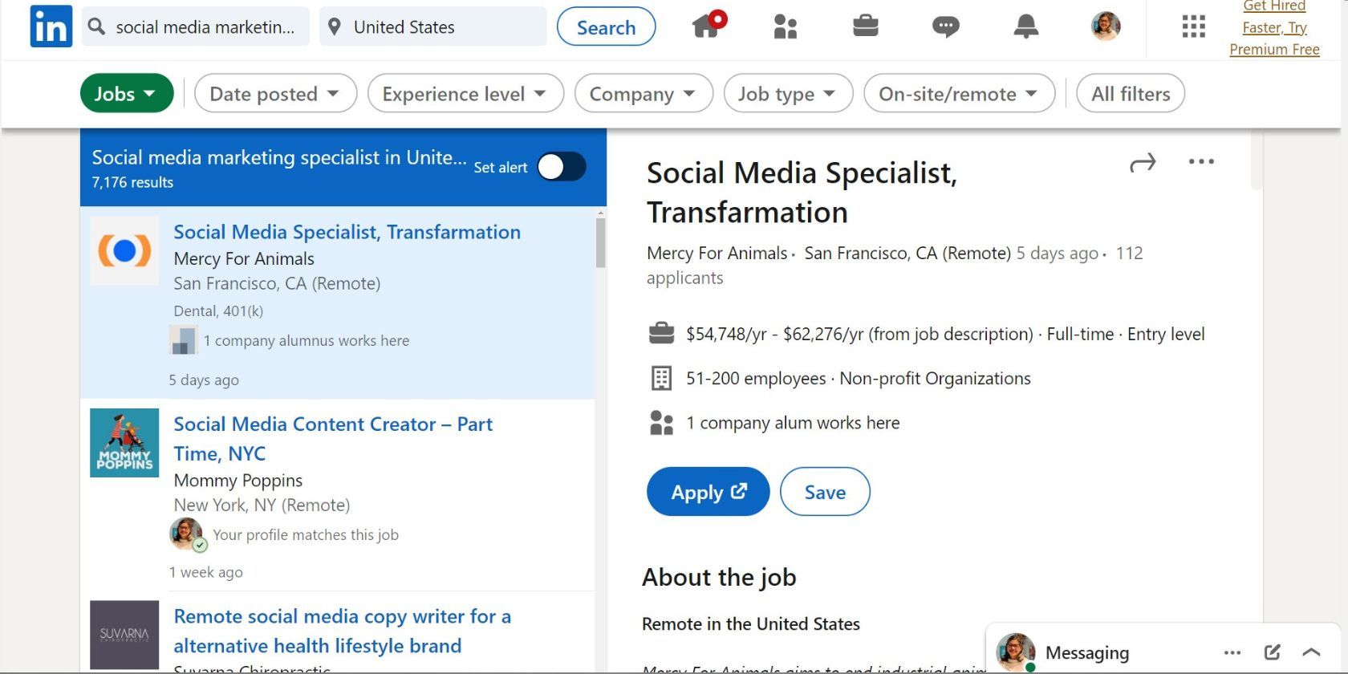Compose a new message icon

tap(1273, 652)
